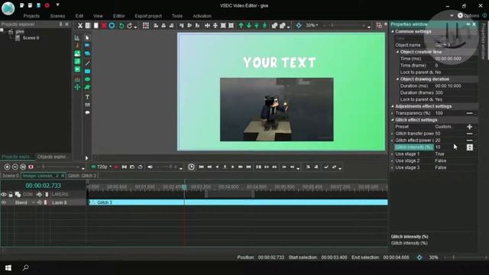Click the stepper beside Glitch intensity value
This screenshot has width=489, height=275.
pyautogui.click(x=470, y=147)
